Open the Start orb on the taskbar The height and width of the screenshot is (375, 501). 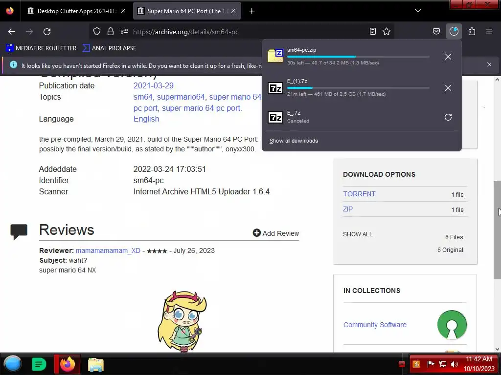(x=13, y=364)
